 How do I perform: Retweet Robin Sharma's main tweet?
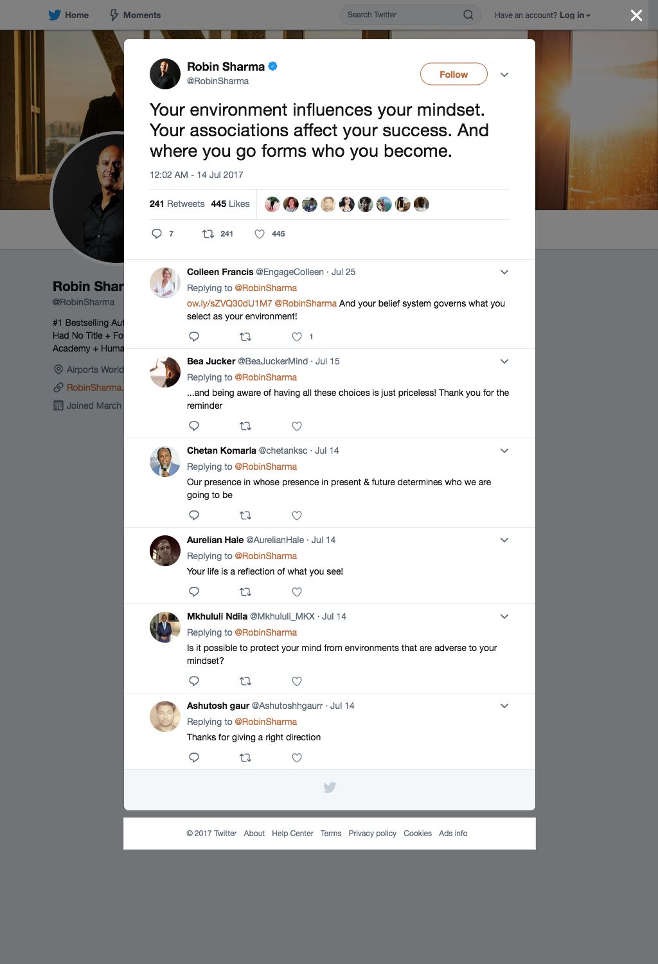pos(208,234)
